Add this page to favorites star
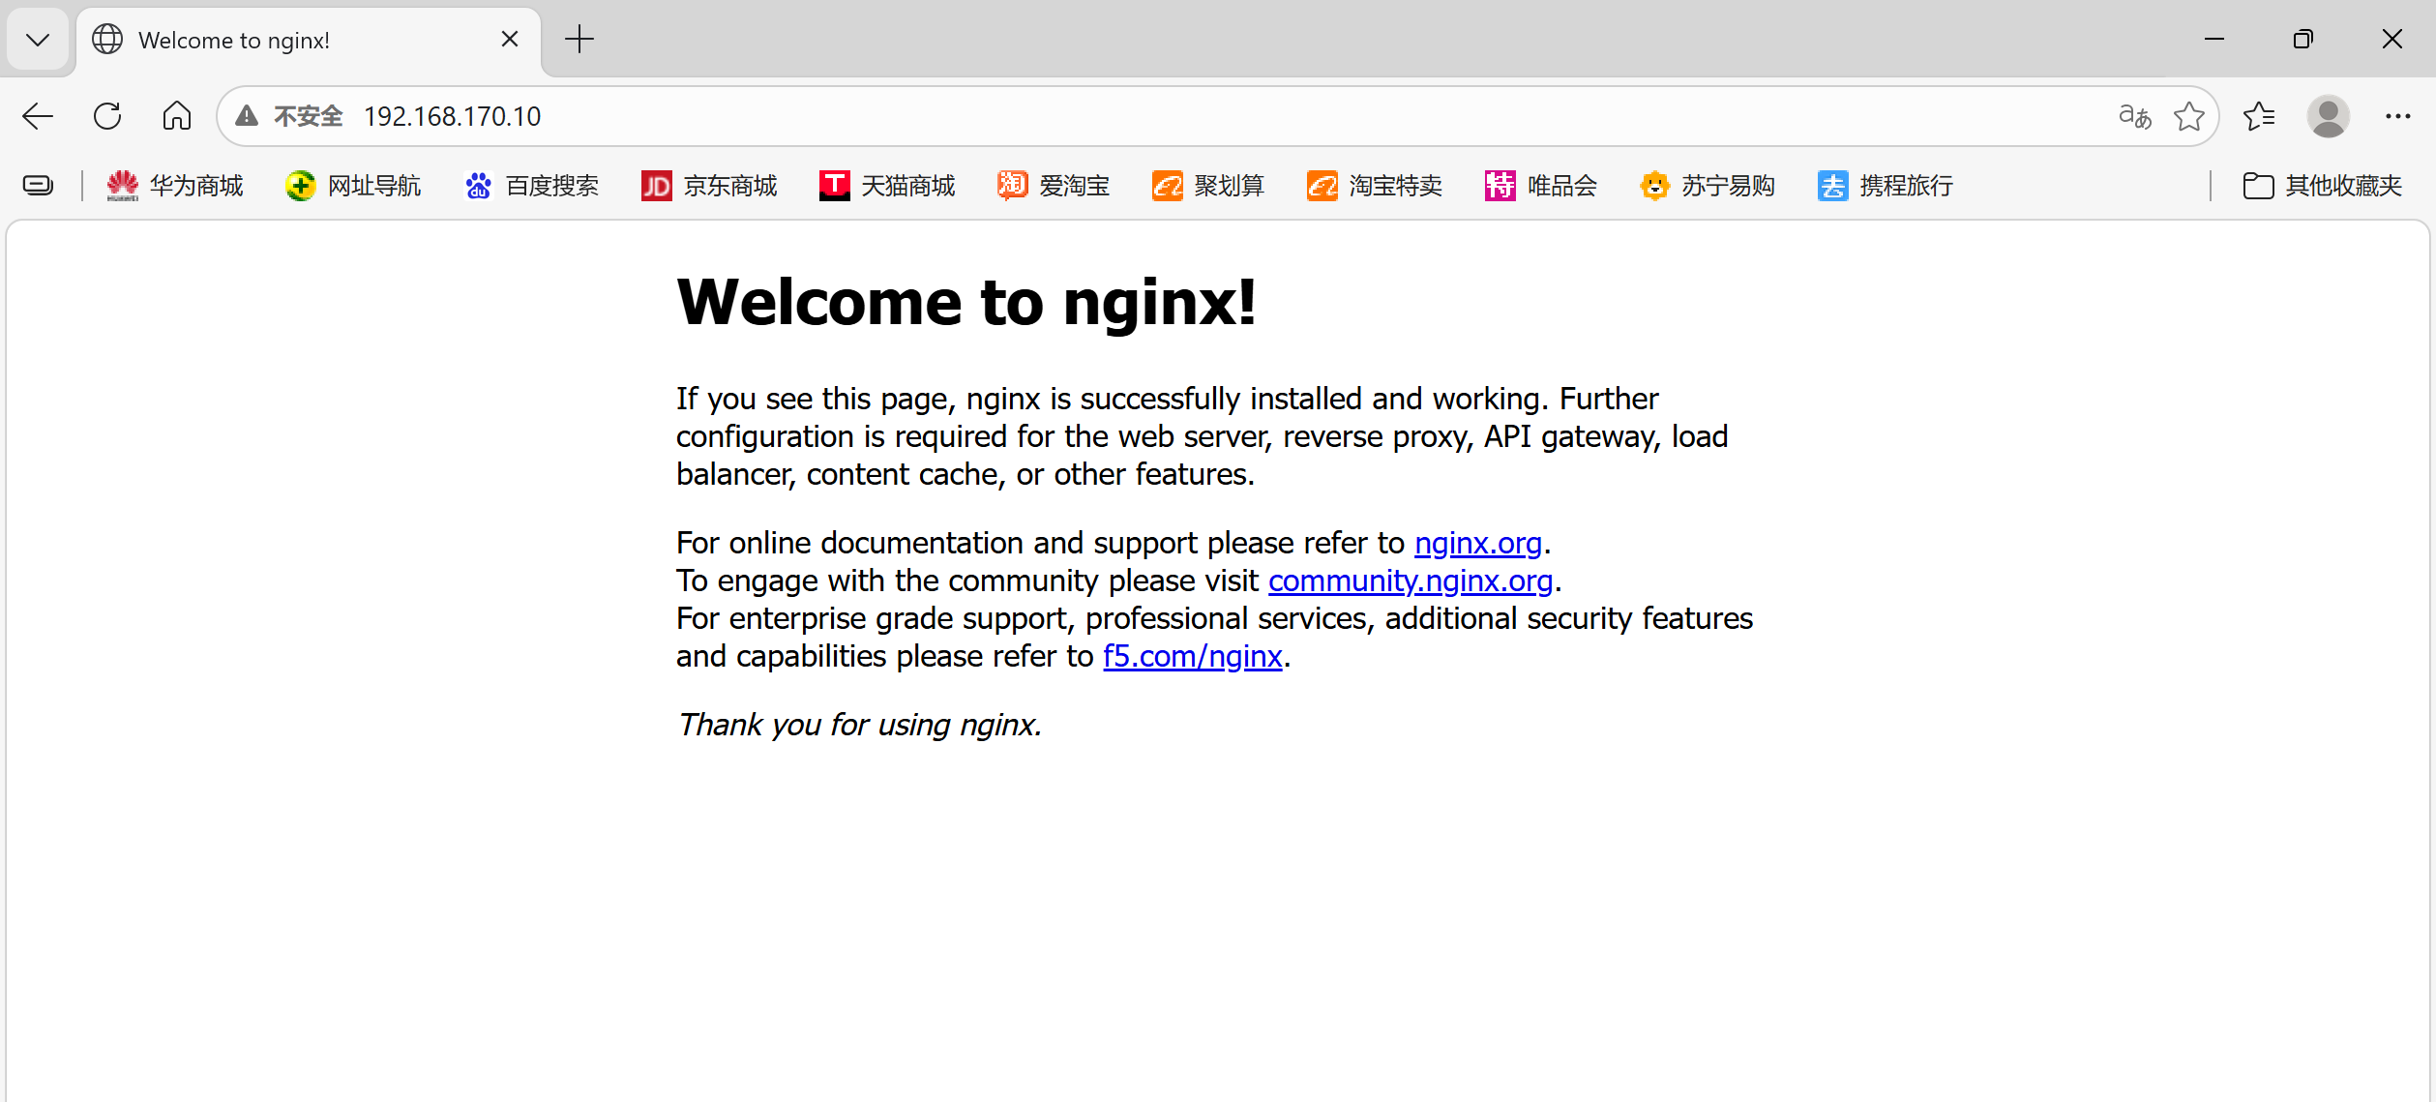Screen dimensions: 2436x1102 (2188, 117)
